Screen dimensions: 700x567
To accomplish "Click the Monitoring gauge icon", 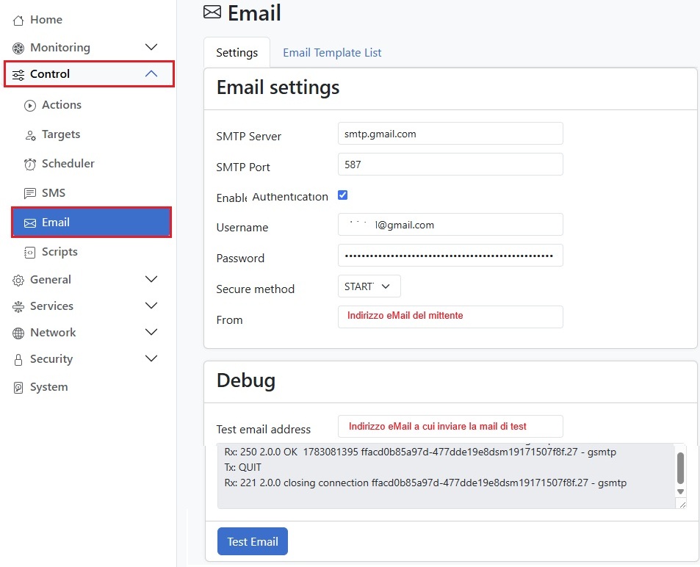I will tap(18, 48).
